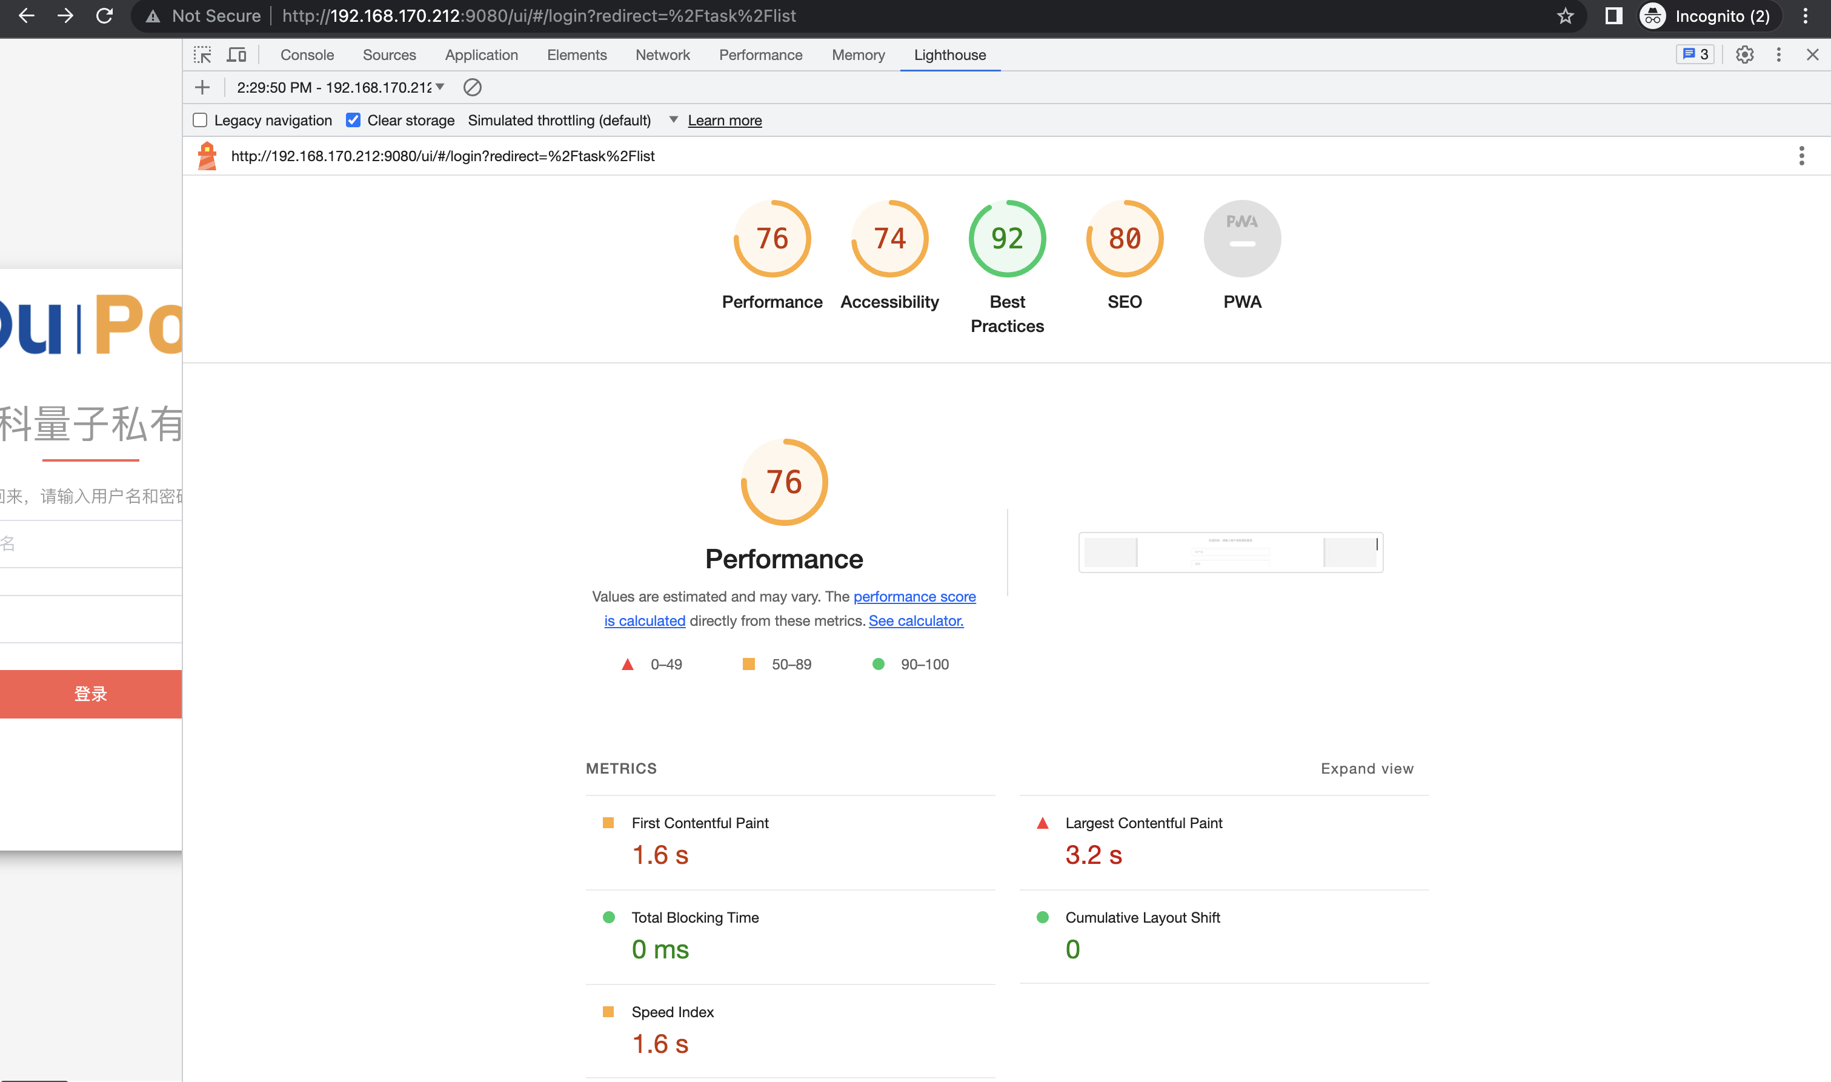Switch to the Network tab
This screenshot has height=1082, width=1831.
click(x=662, y=55)
